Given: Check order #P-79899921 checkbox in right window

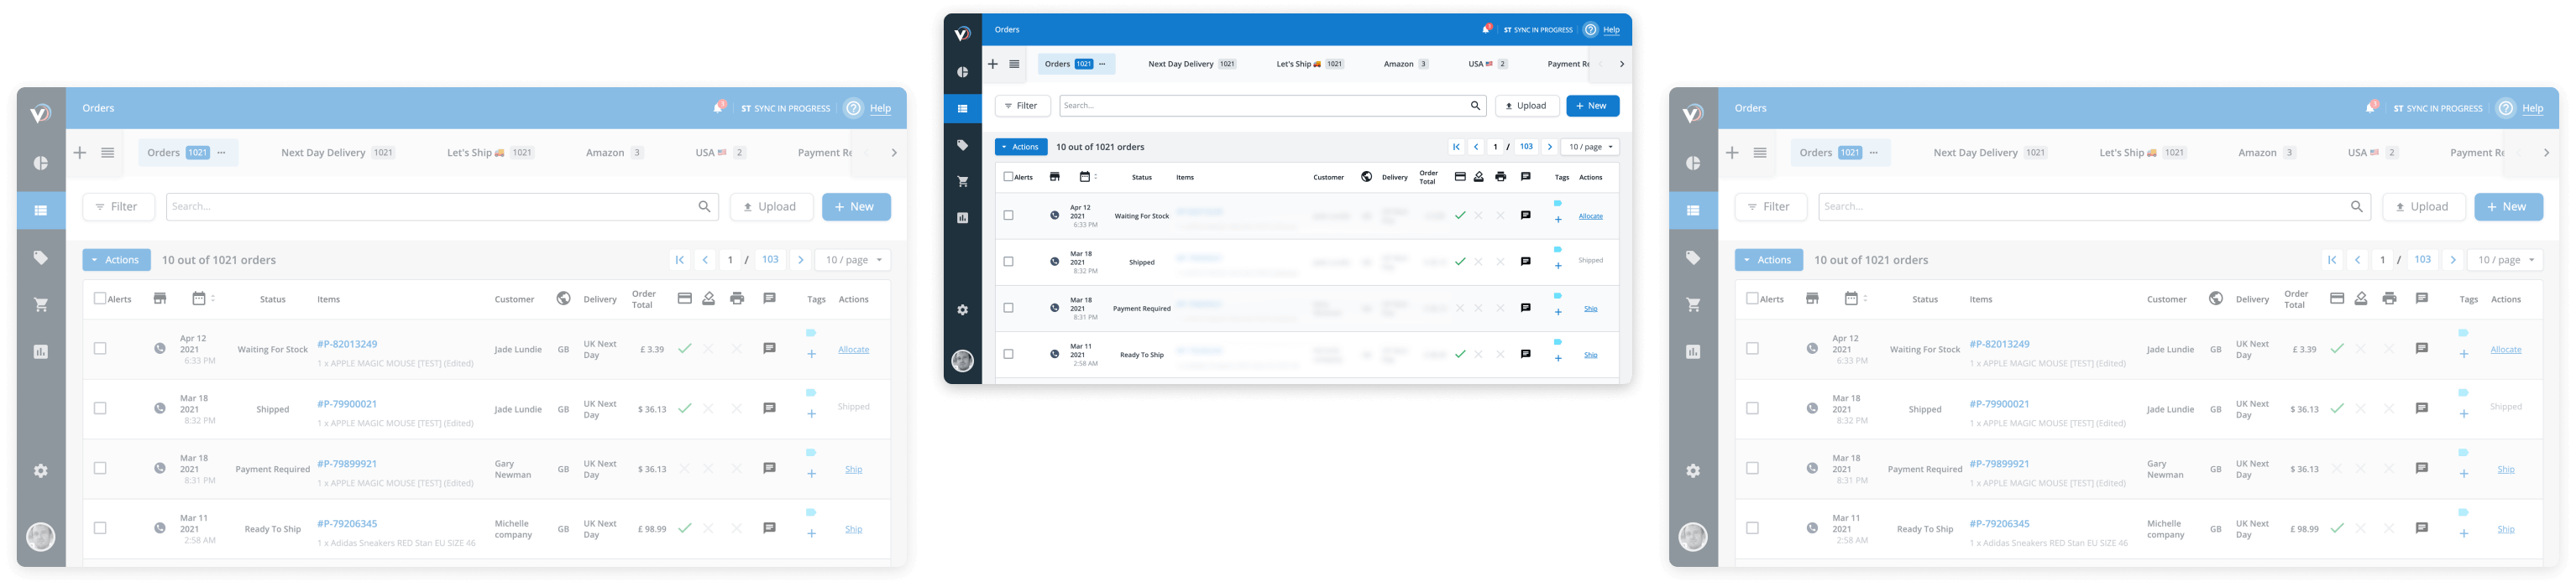Looking at the screenshot, I should point(1752,468).
